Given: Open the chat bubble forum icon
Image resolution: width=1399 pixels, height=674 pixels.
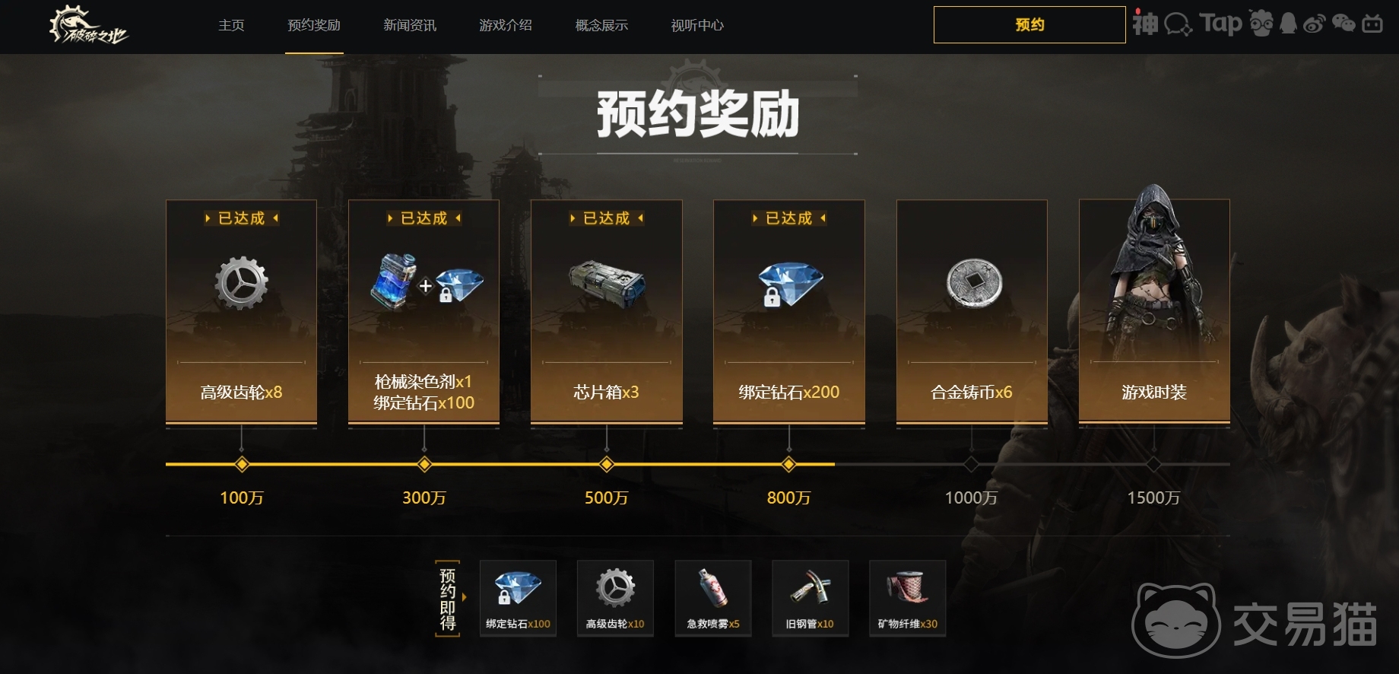Looking at the screenshot, I should (x=1179, y=25).
